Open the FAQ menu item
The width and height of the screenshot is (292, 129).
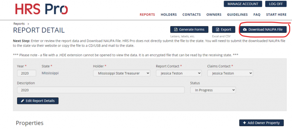click(257, 14)
